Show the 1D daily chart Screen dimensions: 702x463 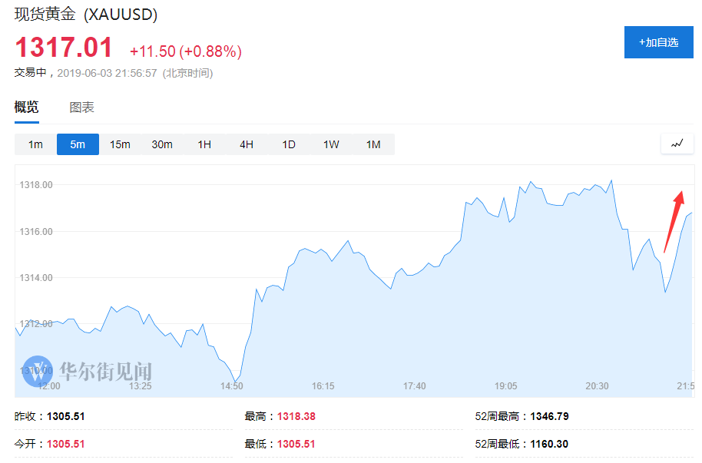click(x=289, y=144)
